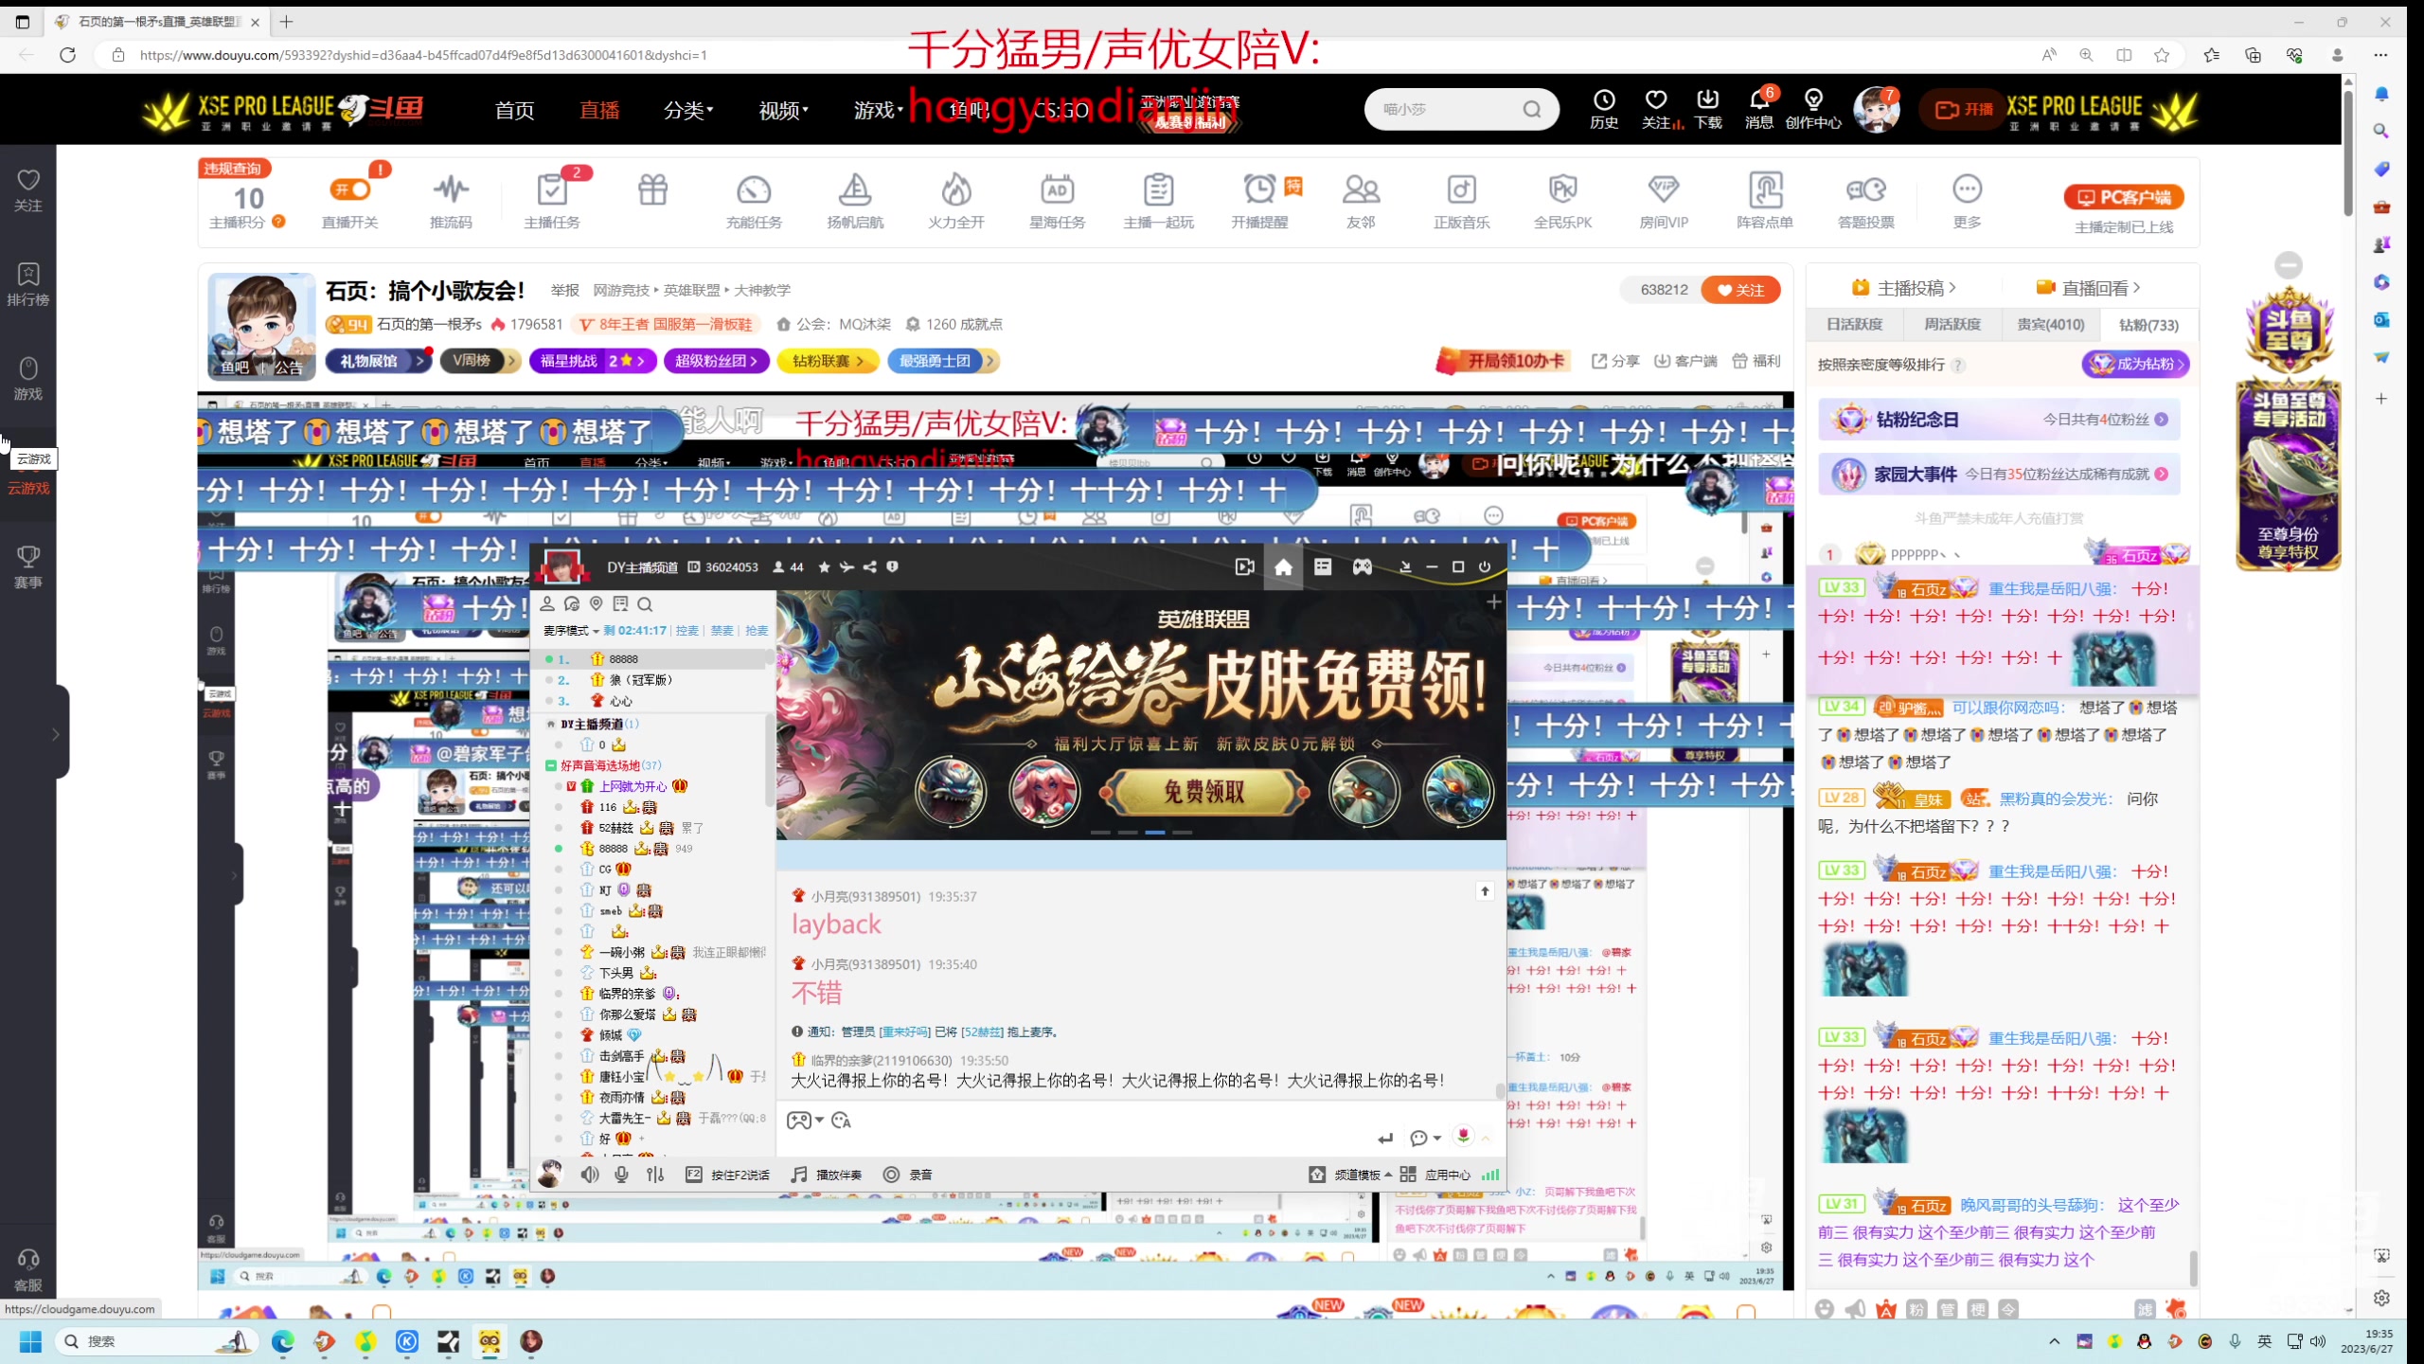
Task: Open the 主播任务 checklist icon
Action: pyautogui.click(x=552, y=189)
